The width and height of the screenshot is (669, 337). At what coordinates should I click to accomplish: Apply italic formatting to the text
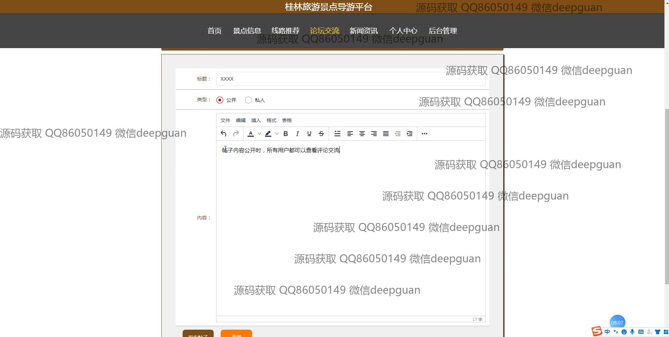[x=297, y=134]
